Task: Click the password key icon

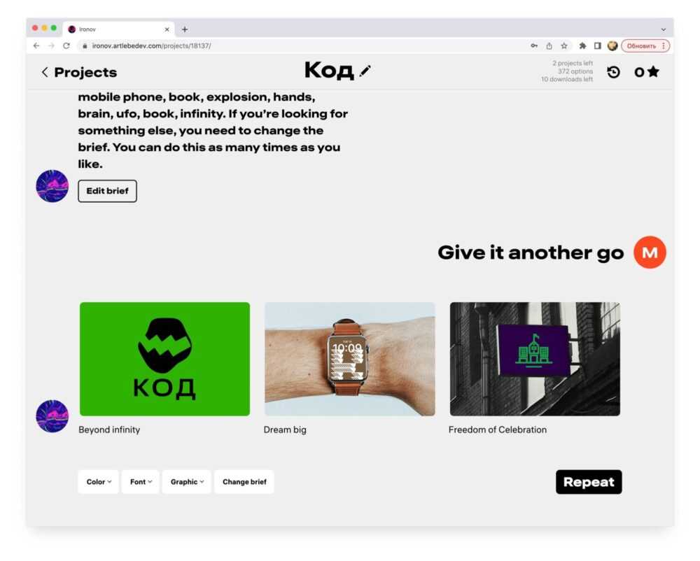Action: (x=534, y=45)
